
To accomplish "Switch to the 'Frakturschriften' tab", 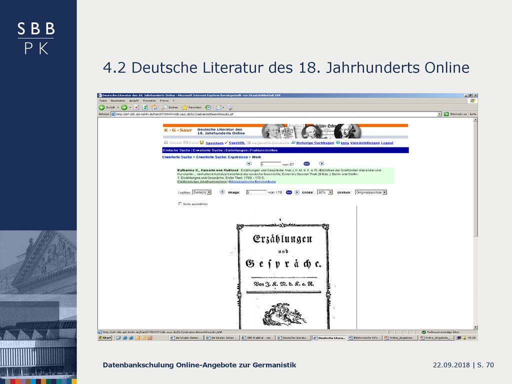I will tap(264, 150).
